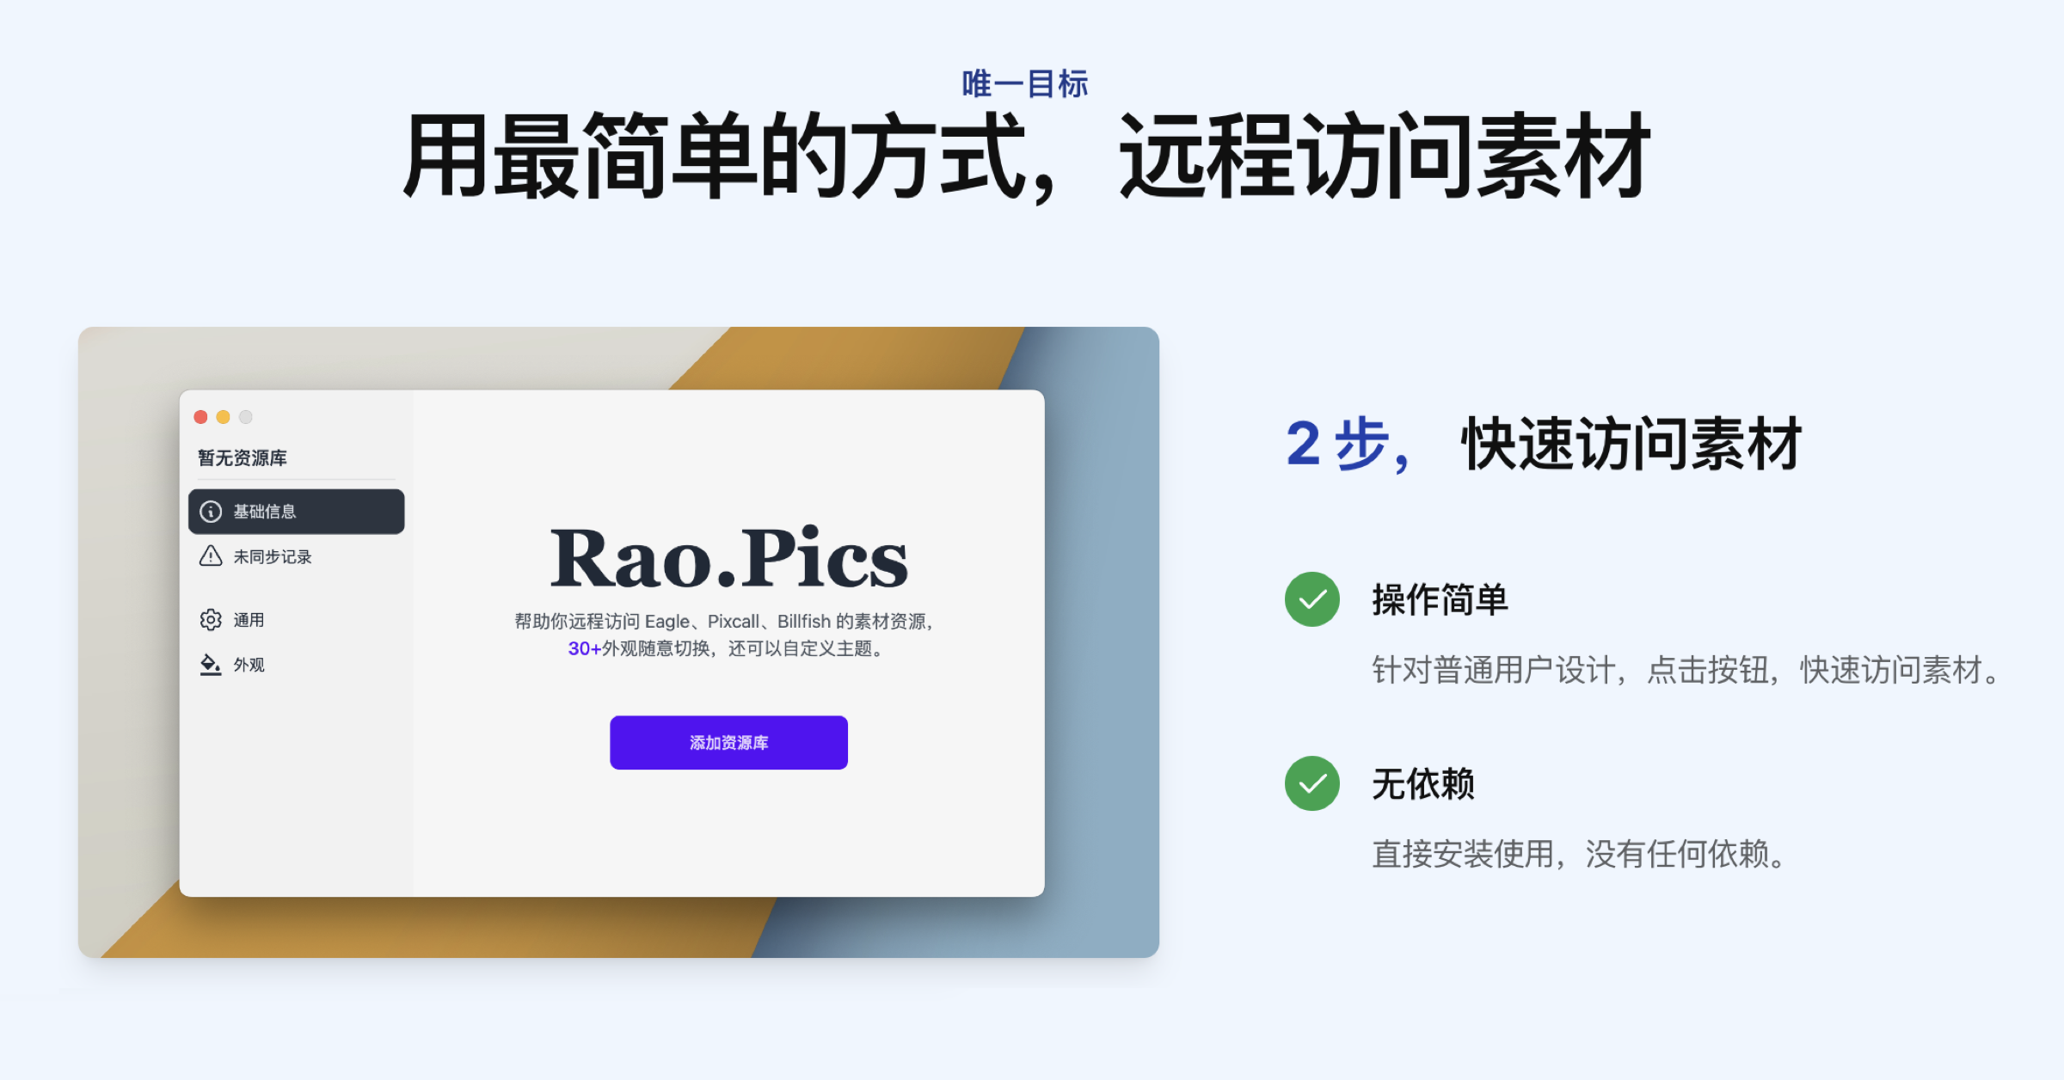Click the gear icon beside 通用
The height and width of the screenshot is (1080, 2064).
(x=211, y=620)
